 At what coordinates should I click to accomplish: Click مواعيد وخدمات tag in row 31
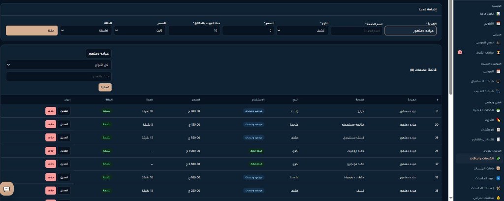[253, 111]
